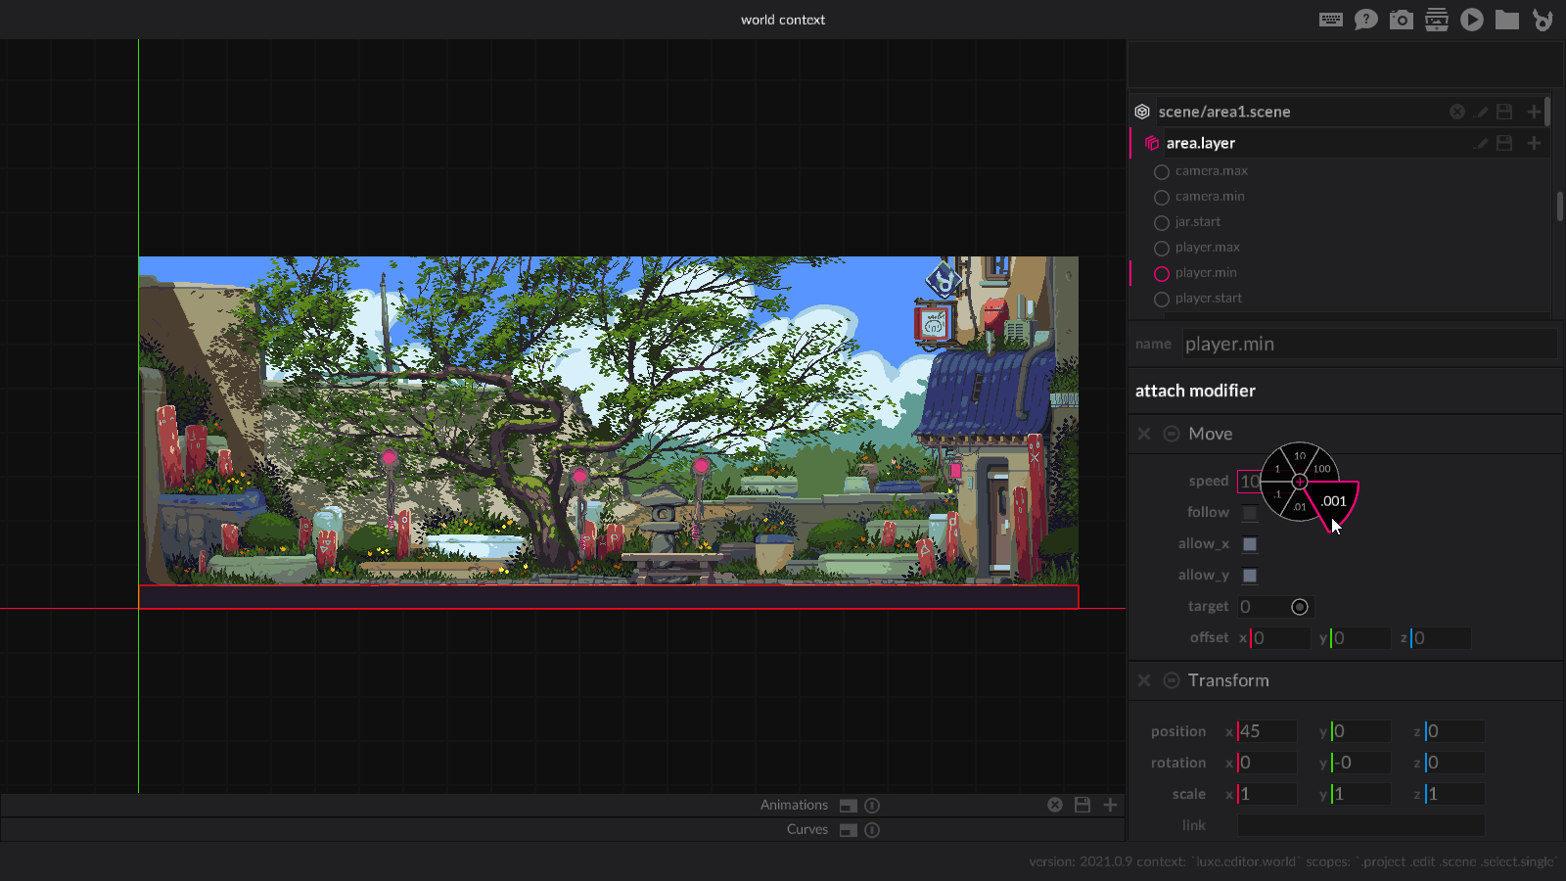Click the pink center plus of the radial dial

click(x=1300, y=482)
